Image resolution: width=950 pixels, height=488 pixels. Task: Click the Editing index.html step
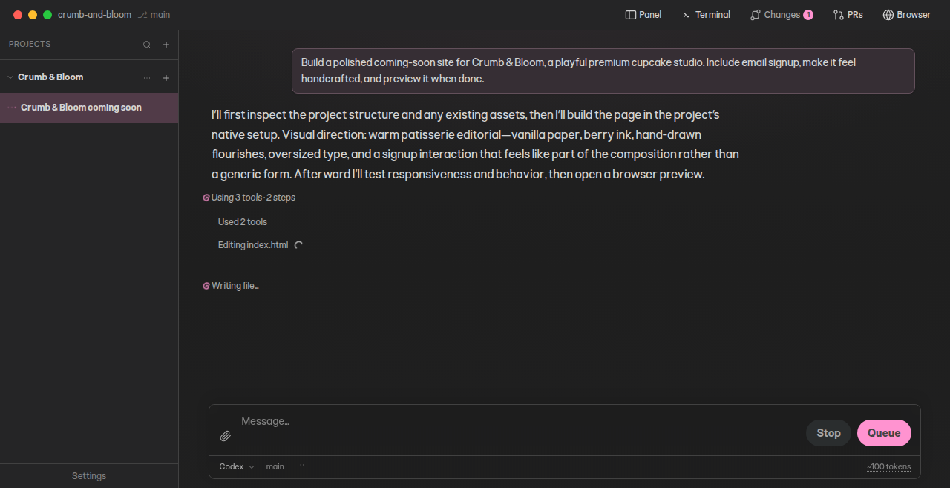click(x=253, y=245)
